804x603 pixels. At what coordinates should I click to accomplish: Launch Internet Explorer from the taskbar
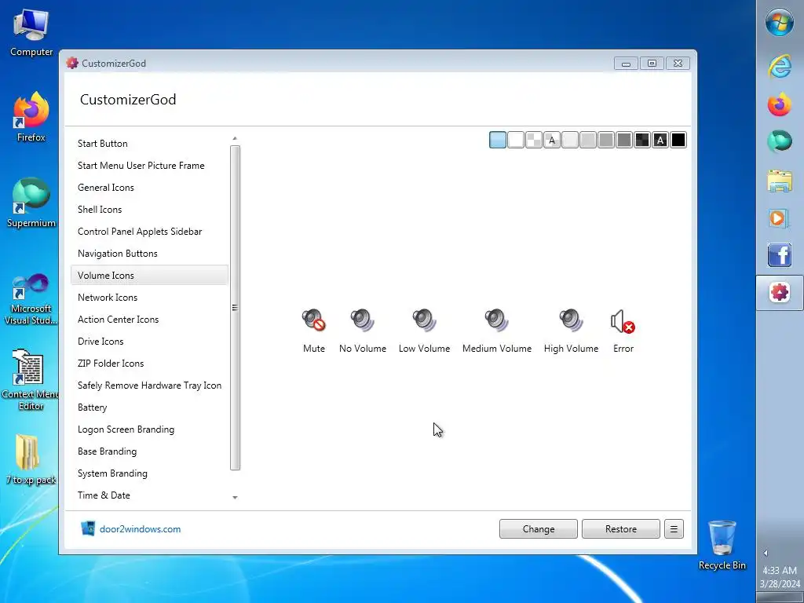coord(780,67)
